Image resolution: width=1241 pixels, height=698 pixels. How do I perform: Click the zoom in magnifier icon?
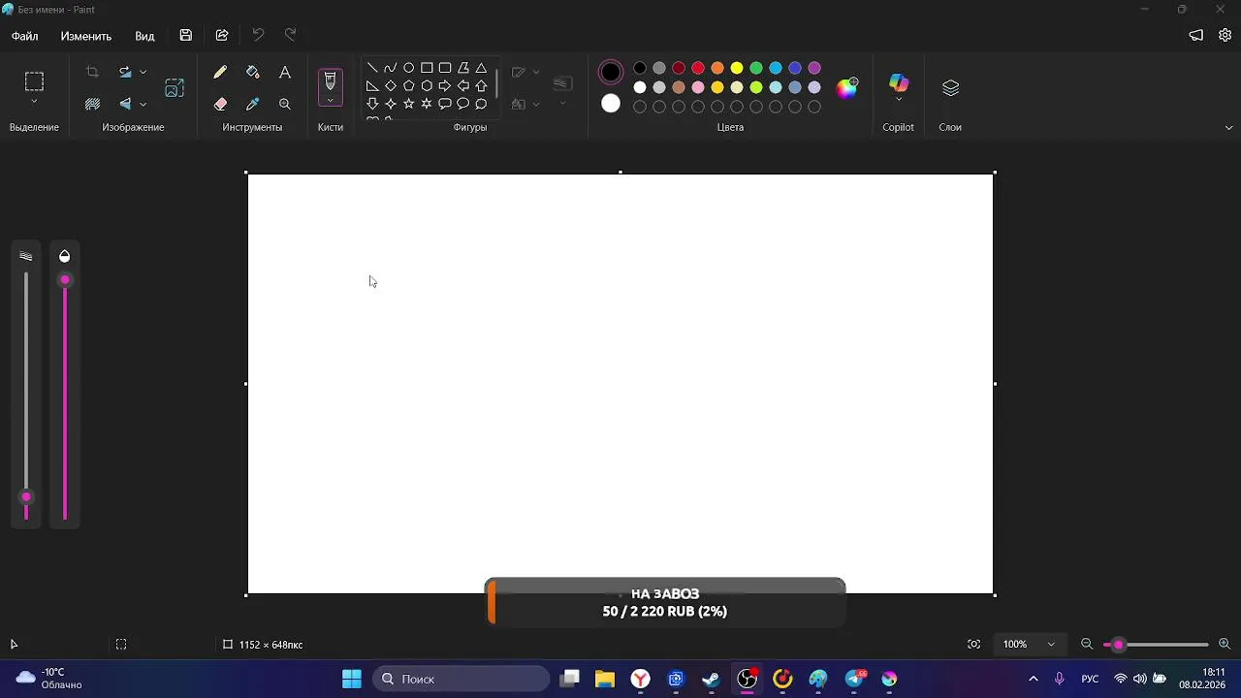pos(1224,644)
